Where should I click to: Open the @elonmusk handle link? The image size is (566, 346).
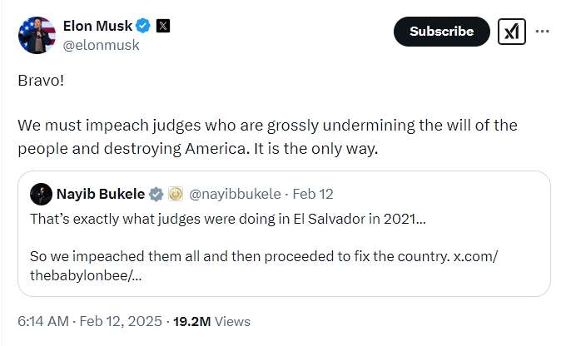[x=102, y=45]
